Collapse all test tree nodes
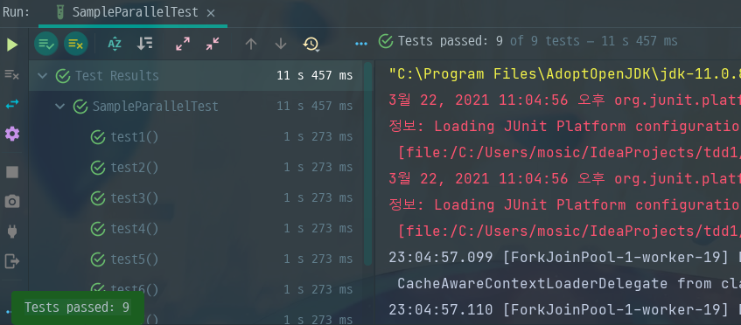 point(213,44)
